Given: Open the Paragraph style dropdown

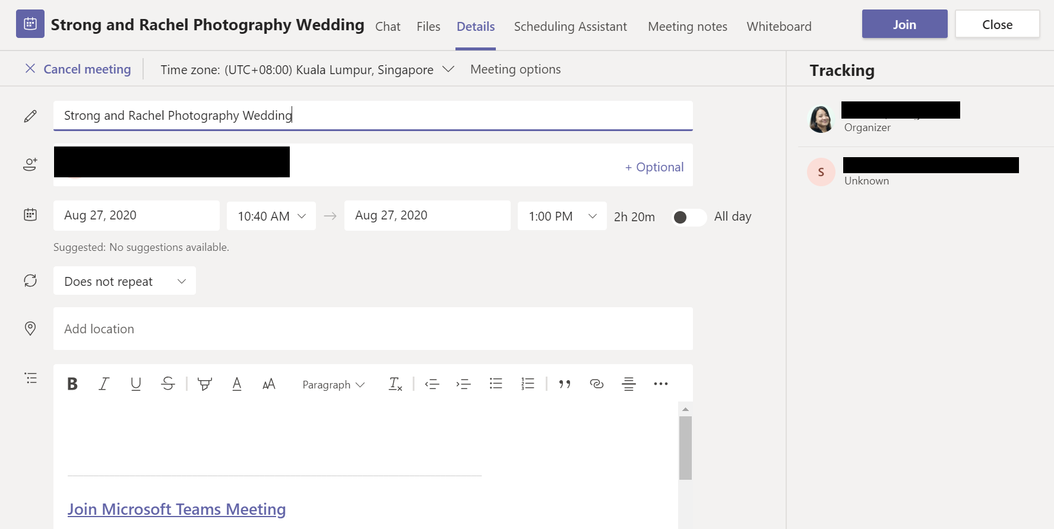Looking at the screenshot, I should (334, 384).
